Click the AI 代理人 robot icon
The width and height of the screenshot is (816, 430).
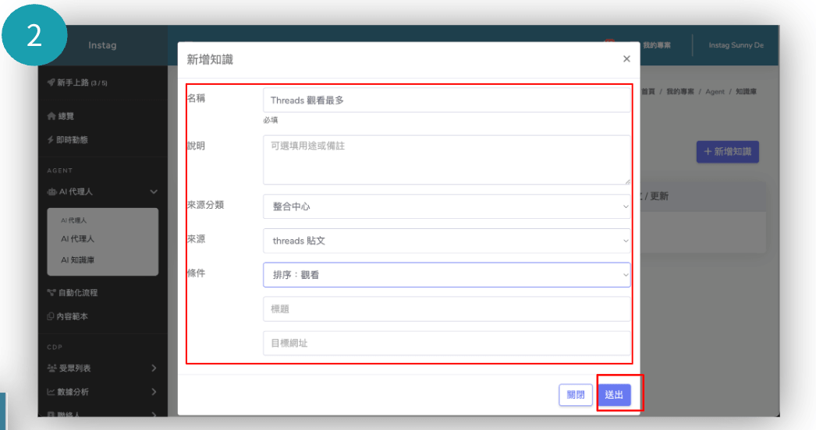point(52,192)
